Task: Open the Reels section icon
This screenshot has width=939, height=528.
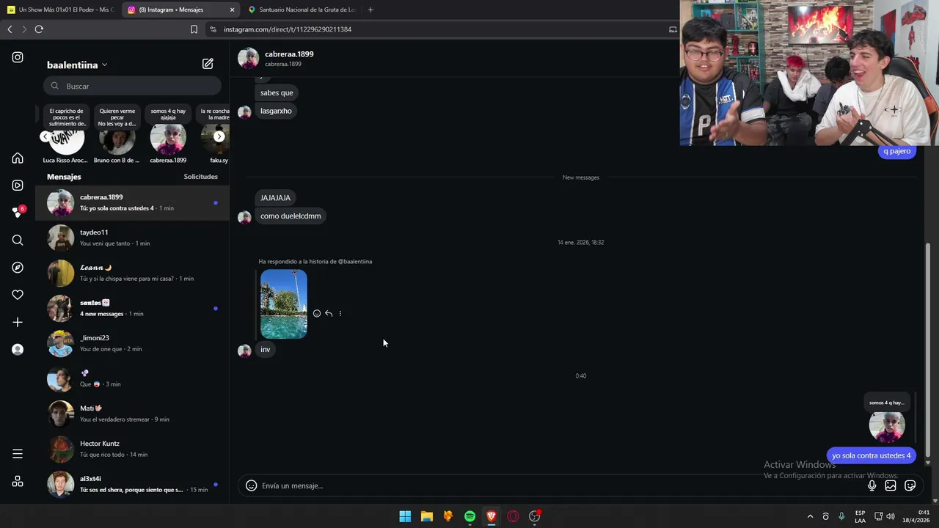Action: coord(18,186)
